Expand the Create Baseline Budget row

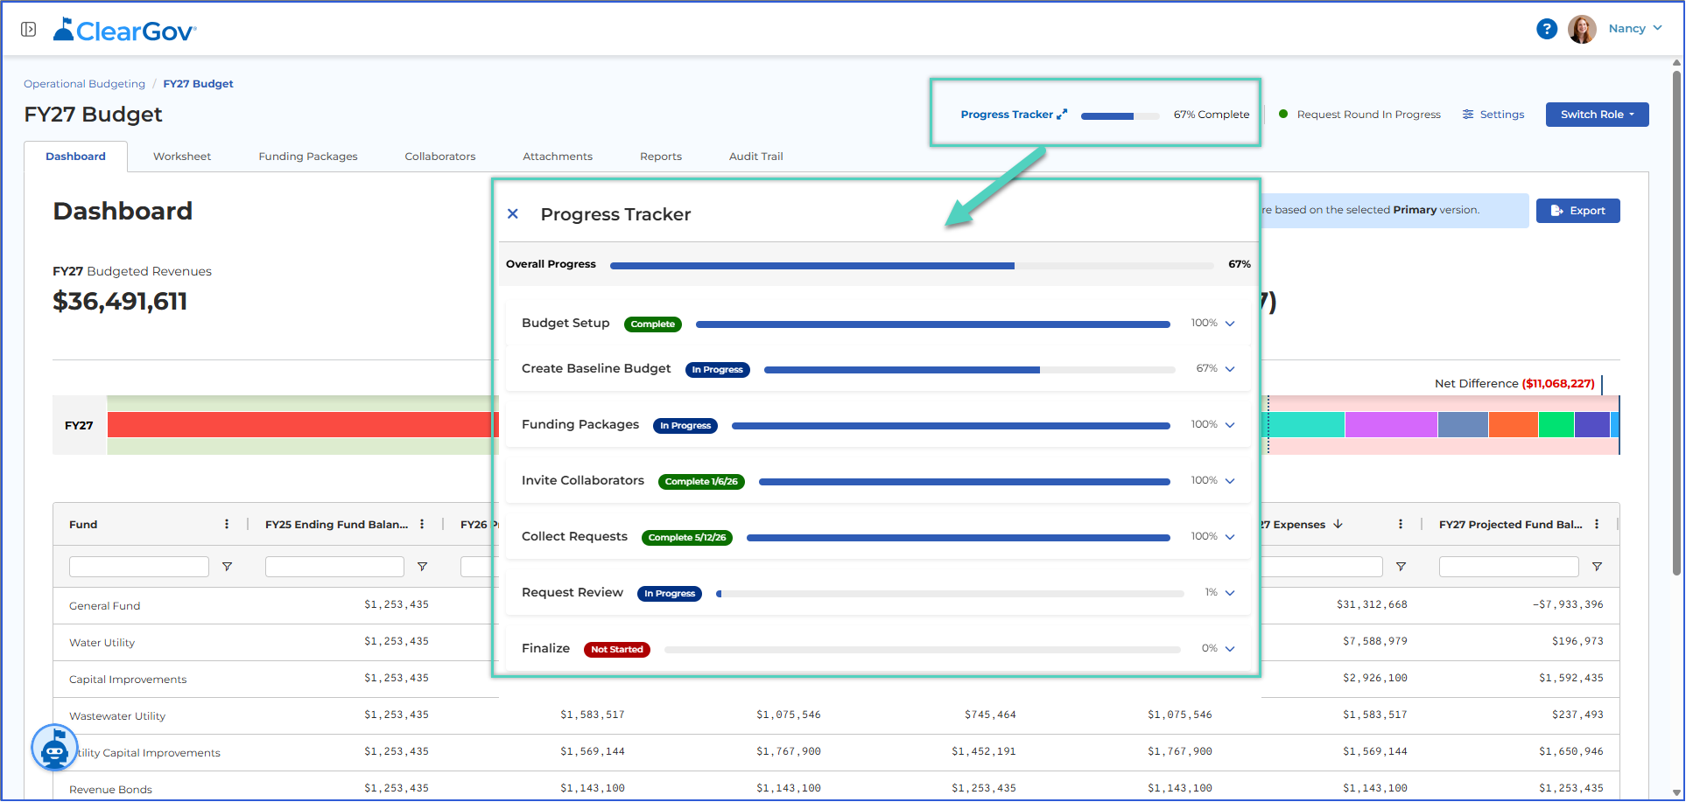point(1230,369)
